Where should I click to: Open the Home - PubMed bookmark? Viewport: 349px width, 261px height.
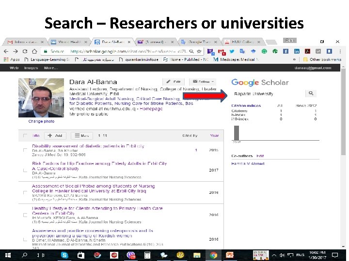(x=186, y=59)
